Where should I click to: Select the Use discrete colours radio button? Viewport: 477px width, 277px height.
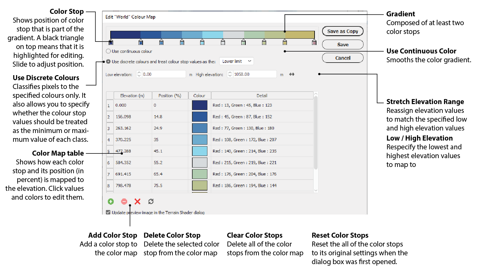[x=108, y=62]
